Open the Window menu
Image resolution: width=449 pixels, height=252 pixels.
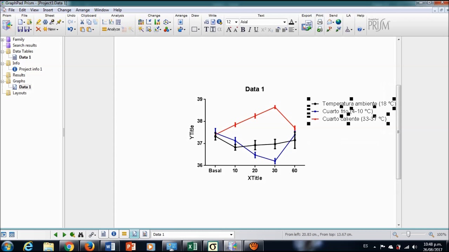(101, 10)
